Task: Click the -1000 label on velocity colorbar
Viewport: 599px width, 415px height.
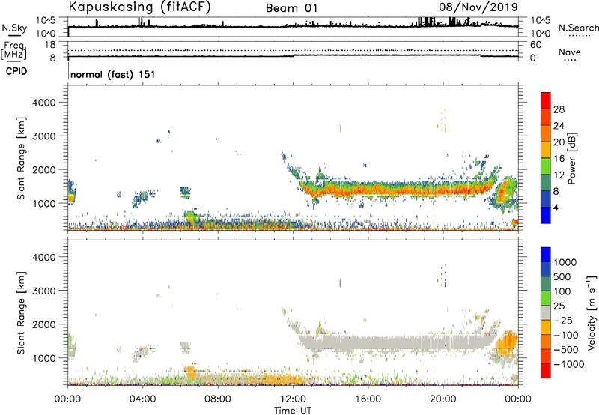Action: (x=568, y=364)
